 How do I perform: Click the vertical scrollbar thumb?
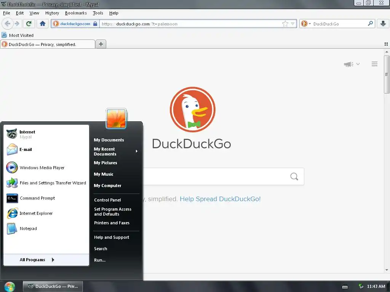coord(387,75)
